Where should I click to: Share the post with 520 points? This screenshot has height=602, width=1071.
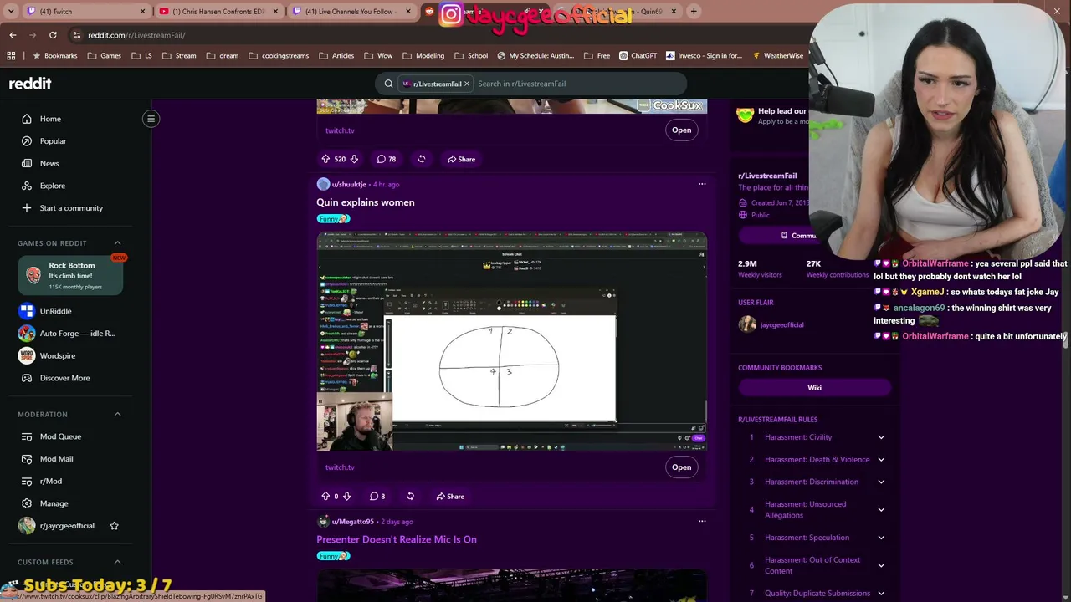461,159
